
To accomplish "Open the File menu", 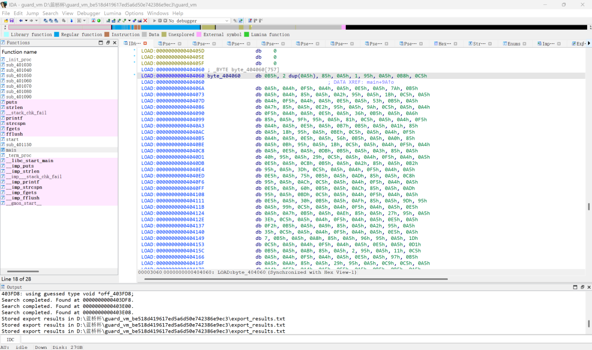I will pos(5,13).
